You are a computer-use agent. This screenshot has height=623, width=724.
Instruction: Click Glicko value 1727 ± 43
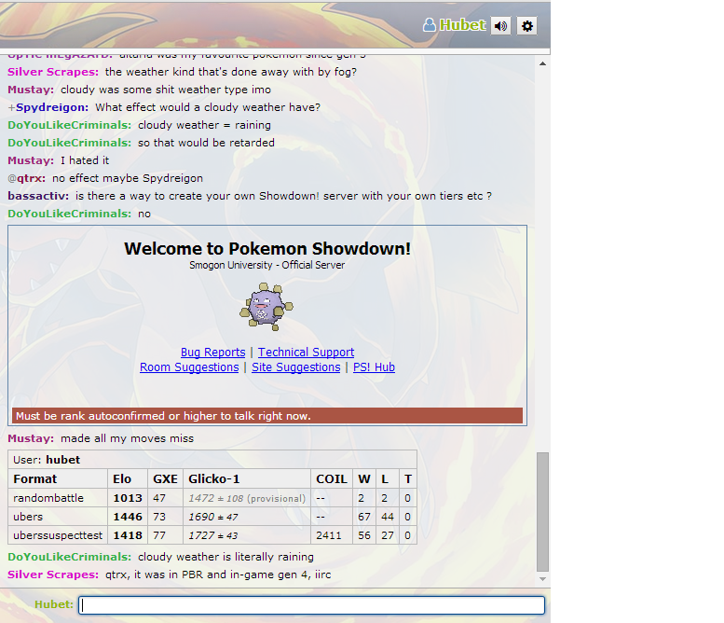(x=212, y=535)
